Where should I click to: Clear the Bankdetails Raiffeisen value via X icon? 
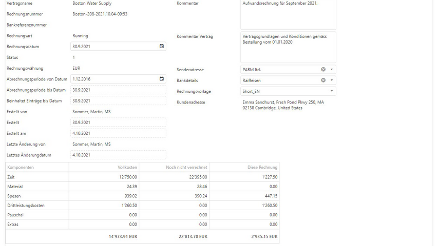click(323, 80)
